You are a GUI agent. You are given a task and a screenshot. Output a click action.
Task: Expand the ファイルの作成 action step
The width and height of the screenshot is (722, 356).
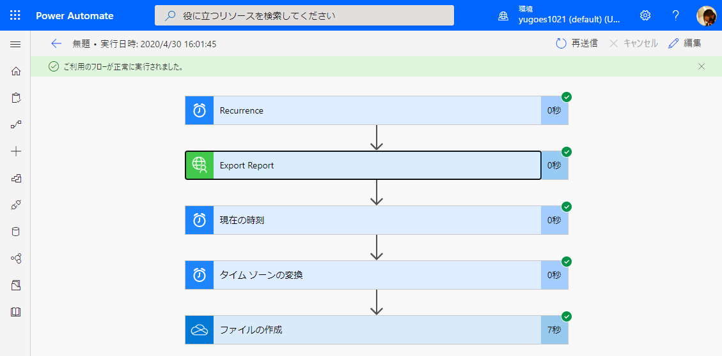point(377,330)
